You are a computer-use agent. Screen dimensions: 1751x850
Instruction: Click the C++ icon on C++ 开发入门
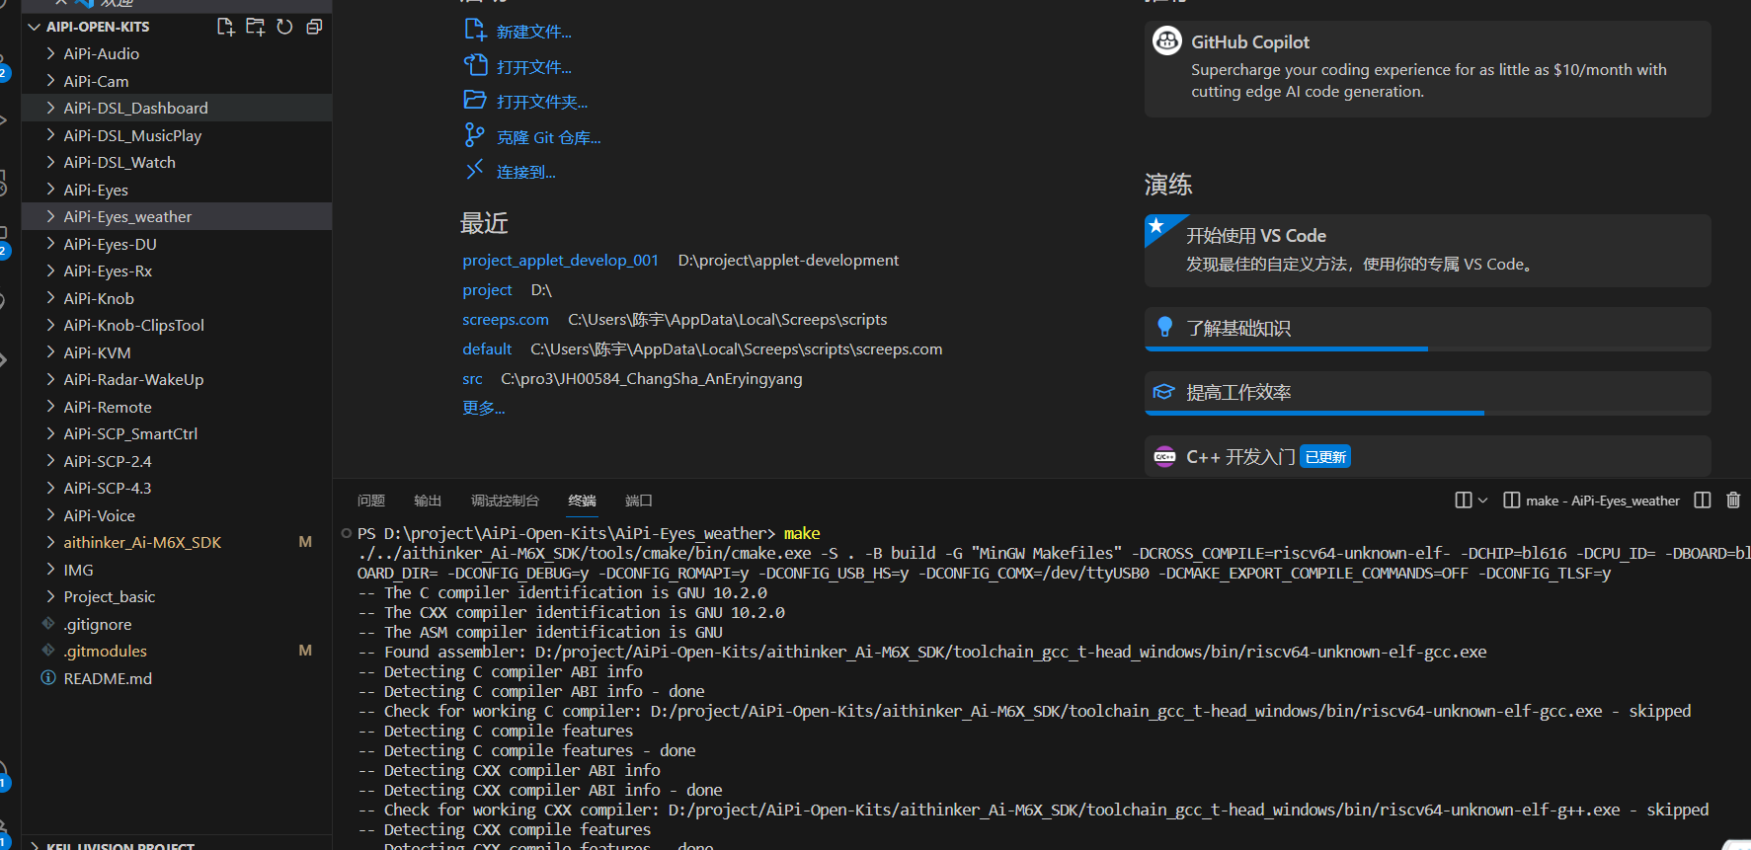pos(1165,457)
